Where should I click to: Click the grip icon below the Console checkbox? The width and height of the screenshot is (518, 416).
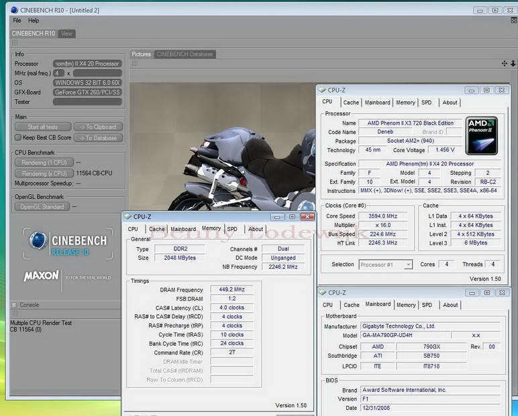click(x=14, y=314)
